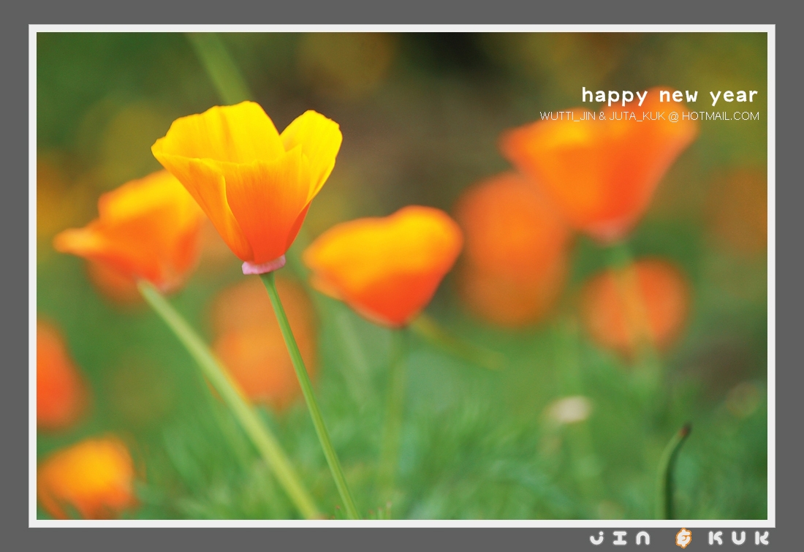Click the small white blurred bud
Image resolution: width=804 pixels, height=552 pixels.
tap(570, 409)
